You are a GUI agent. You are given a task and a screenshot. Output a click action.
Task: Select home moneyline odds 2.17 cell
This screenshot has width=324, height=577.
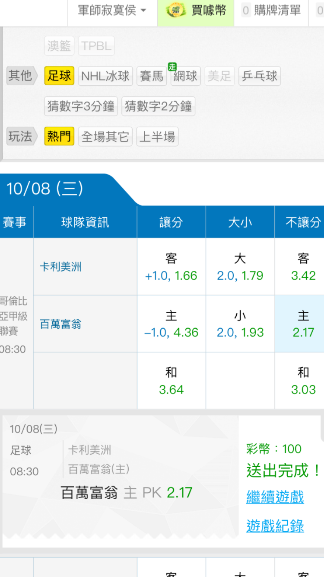303,324
